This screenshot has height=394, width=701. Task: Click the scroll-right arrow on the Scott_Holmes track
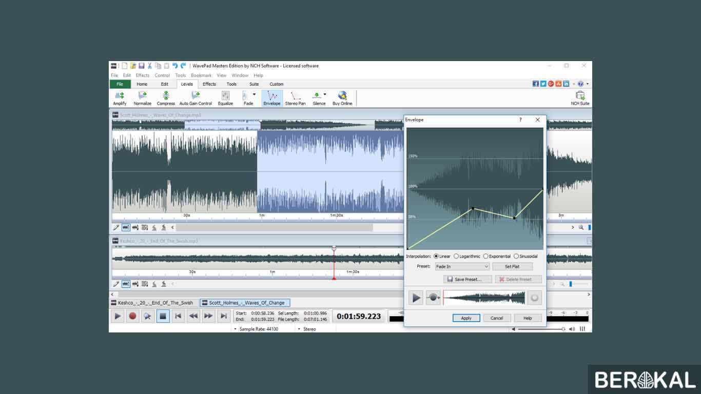tap(573, 227)
